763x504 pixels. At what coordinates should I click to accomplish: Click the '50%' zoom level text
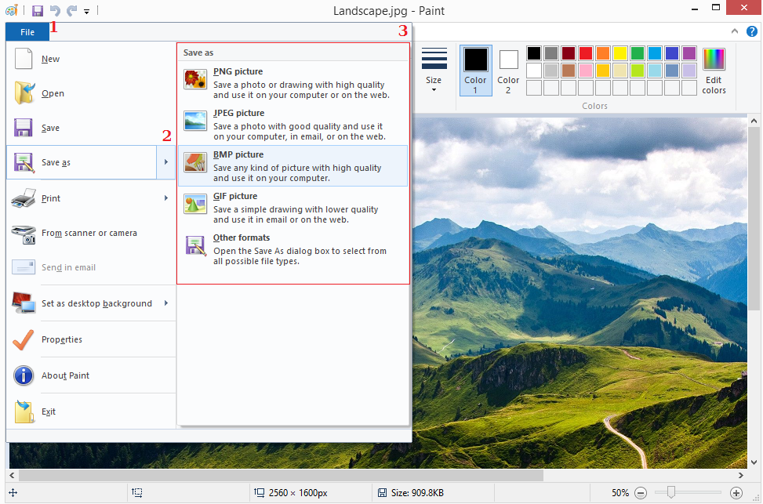point(620,493)
